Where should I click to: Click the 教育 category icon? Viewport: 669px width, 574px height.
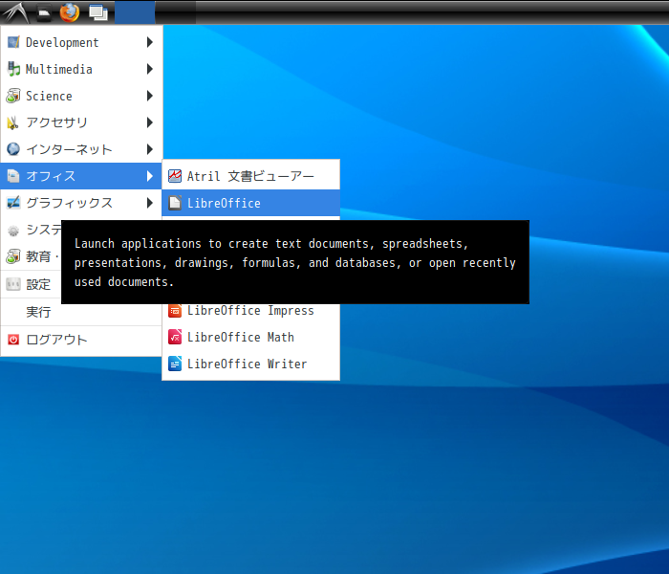pos(13,256)
